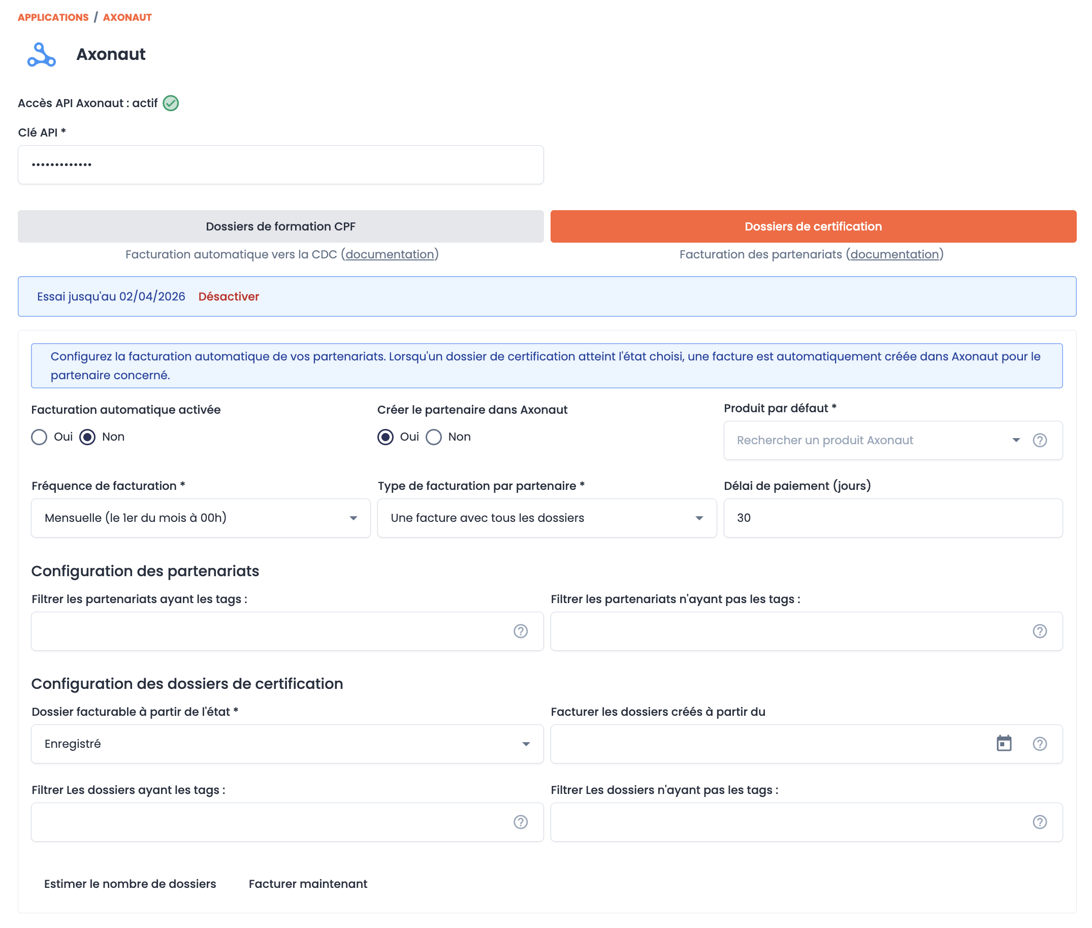Viewport: 1092px width, 928px height.
Task: Open the Fréquence de facturation dropdown
Action: pyautogui.click(x=200, y=518)
